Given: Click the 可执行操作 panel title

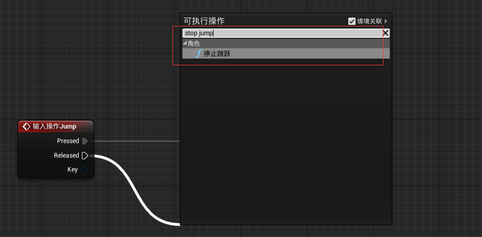Looking at the screenshot, I should coord(204,21).
